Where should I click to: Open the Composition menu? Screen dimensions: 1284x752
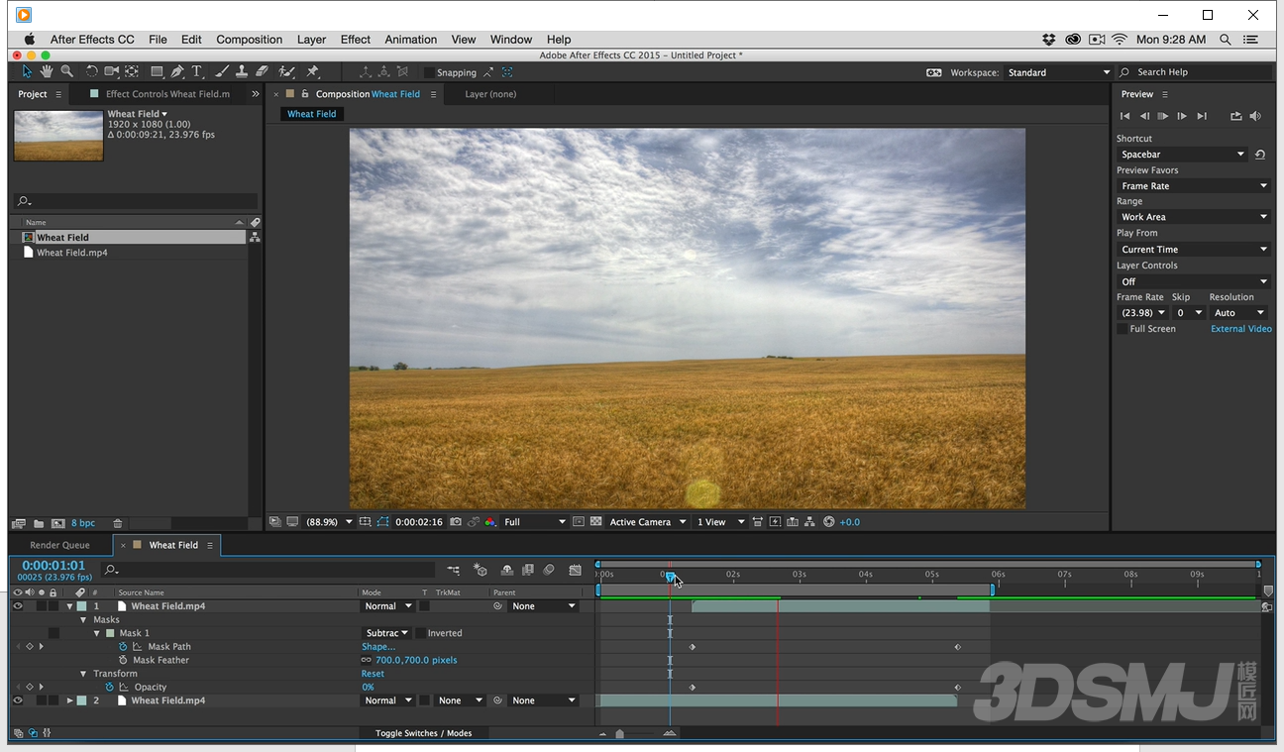(x=250, y=40)
